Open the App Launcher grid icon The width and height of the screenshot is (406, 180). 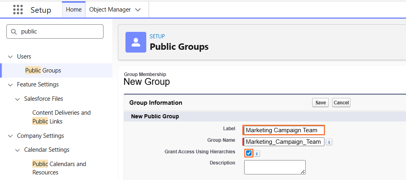tap(18, 10)
